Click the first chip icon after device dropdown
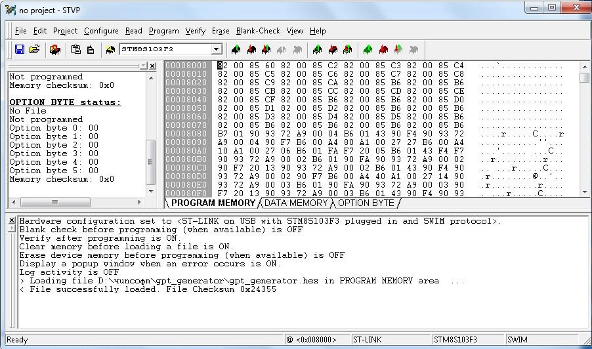This screenshot has width=592, height=349. 236,50
